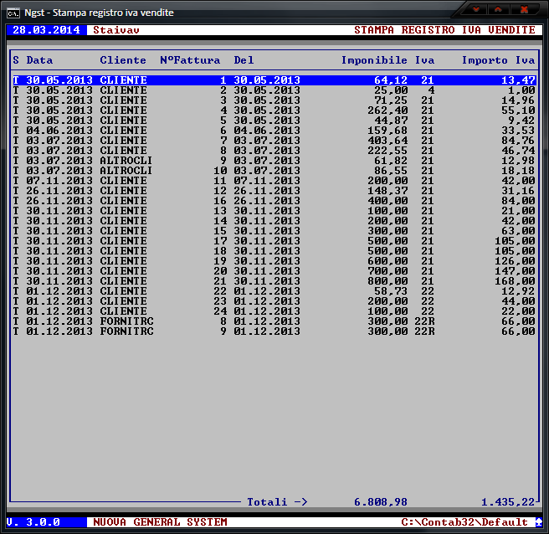The width and height of the screenshot is (549, 534).
Task: Select invoice 2 with 4% Iva
Action: 274,90
